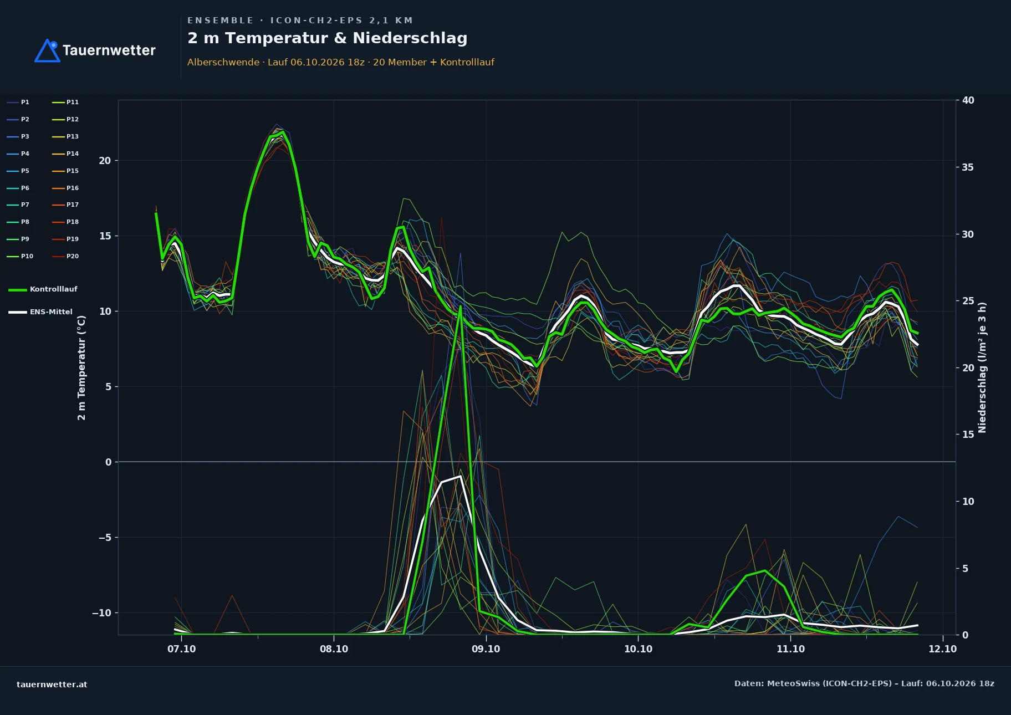Click the Niederschlag right axis title

point(982,367)
